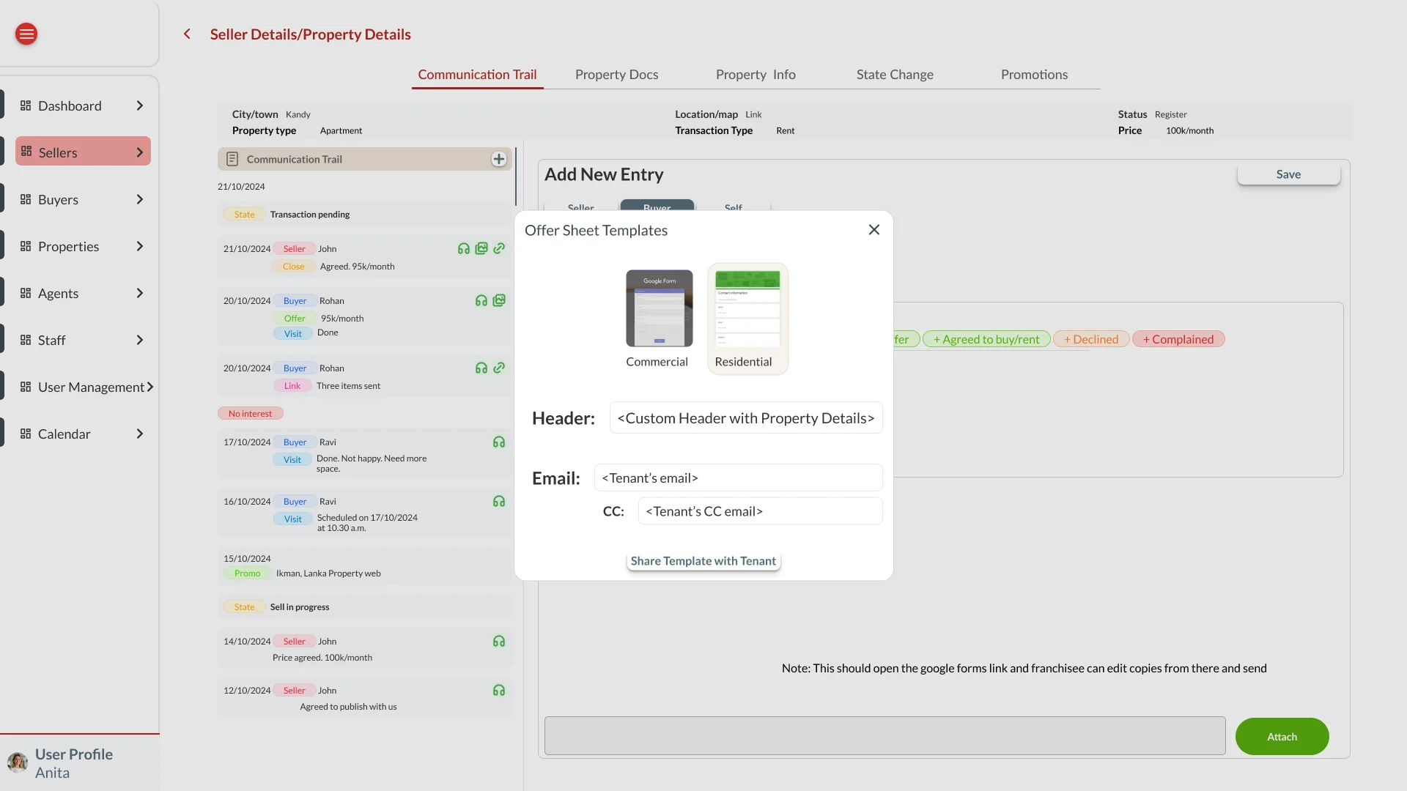Open the red hamburger menu icon

26,34
